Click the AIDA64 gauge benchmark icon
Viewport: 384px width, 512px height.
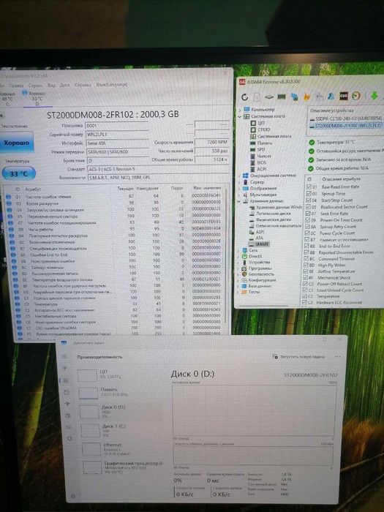[x=356, y=96]
